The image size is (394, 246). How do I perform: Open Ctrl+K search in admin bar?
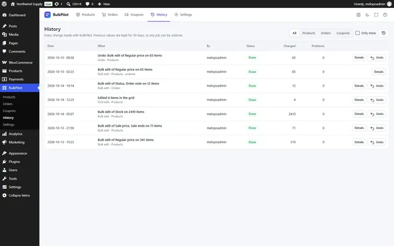click(x=74, y=4)
